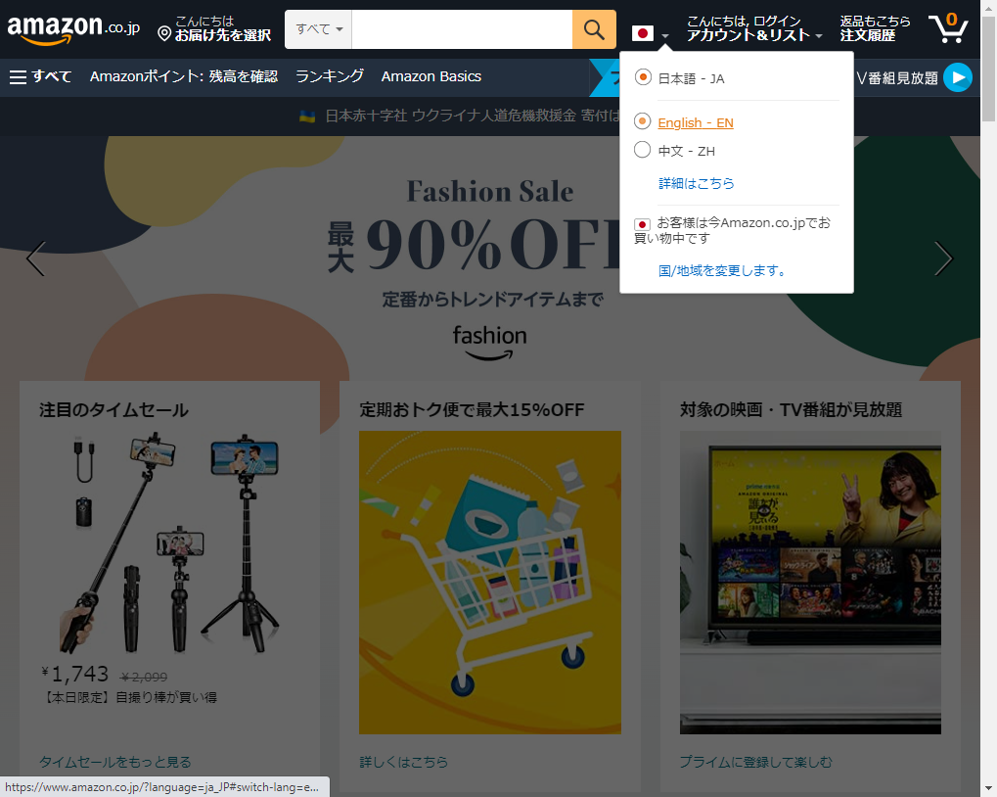Viewport: 997px width, 797px height.
Task: Open the hamburger すべて menu
Action: coord(40,77)
